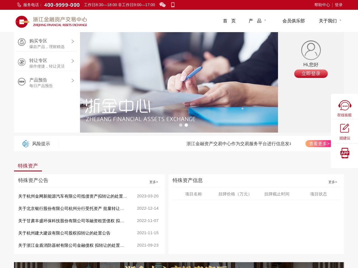Screen dimensions: 358x268
Task: Open the 杭州金网新能源汽车 announcement
Action: (72, 196)
